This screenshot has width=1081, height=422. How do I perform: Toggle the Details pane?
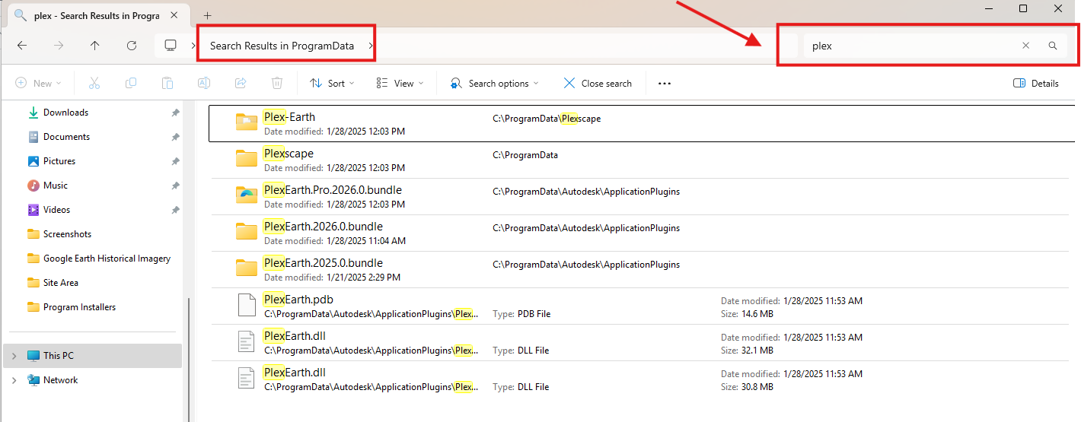pyautogui.click(x=1036, y=84)
